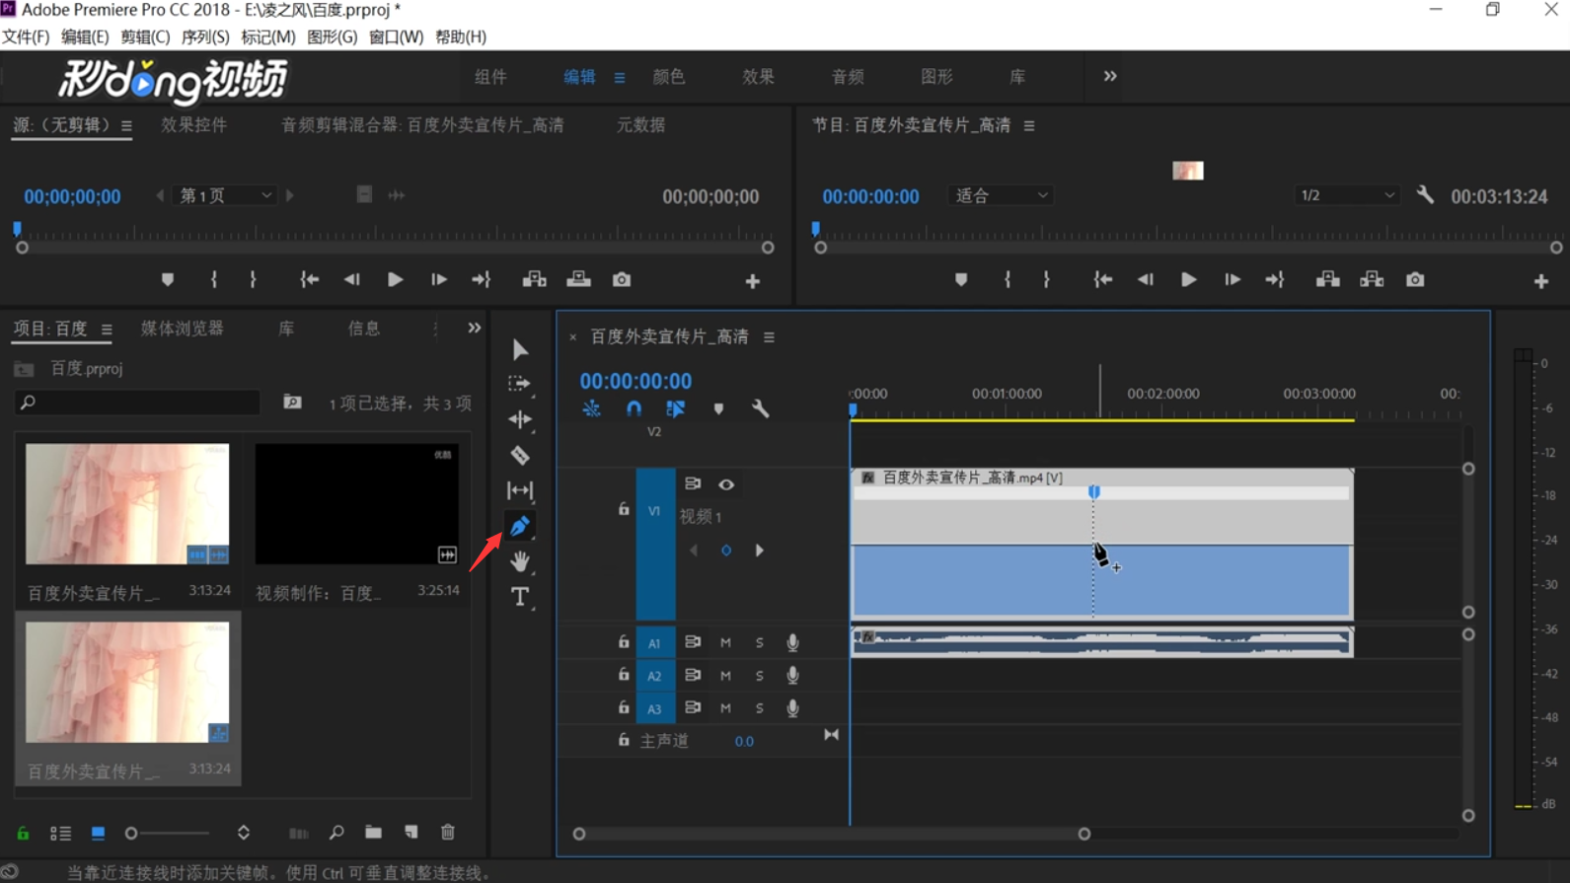
Task: Play video in Program monitor
Action: pos(1189,280)
